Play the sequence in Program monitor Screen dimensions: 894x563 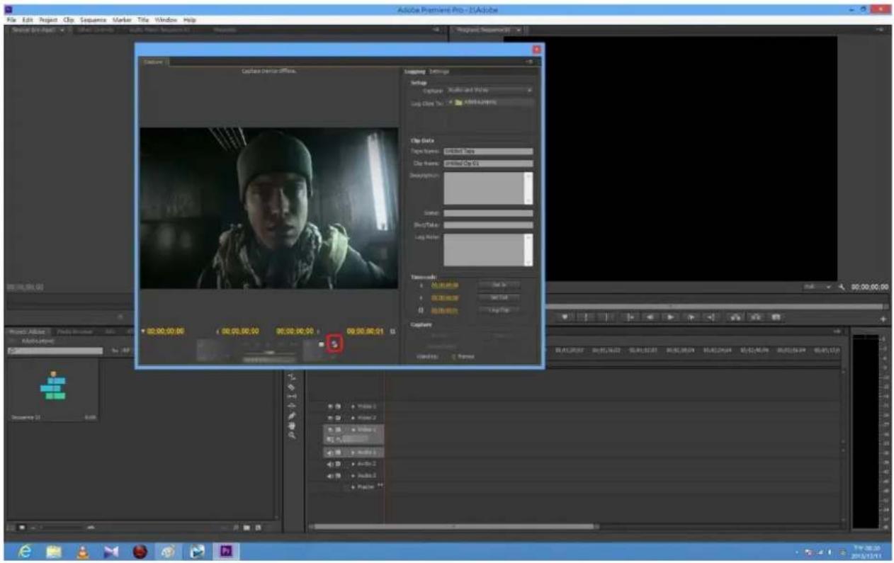point(670,317)
